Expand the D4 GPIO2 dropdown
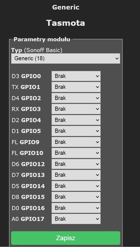140x247 pixels. [x=76, y=98]
